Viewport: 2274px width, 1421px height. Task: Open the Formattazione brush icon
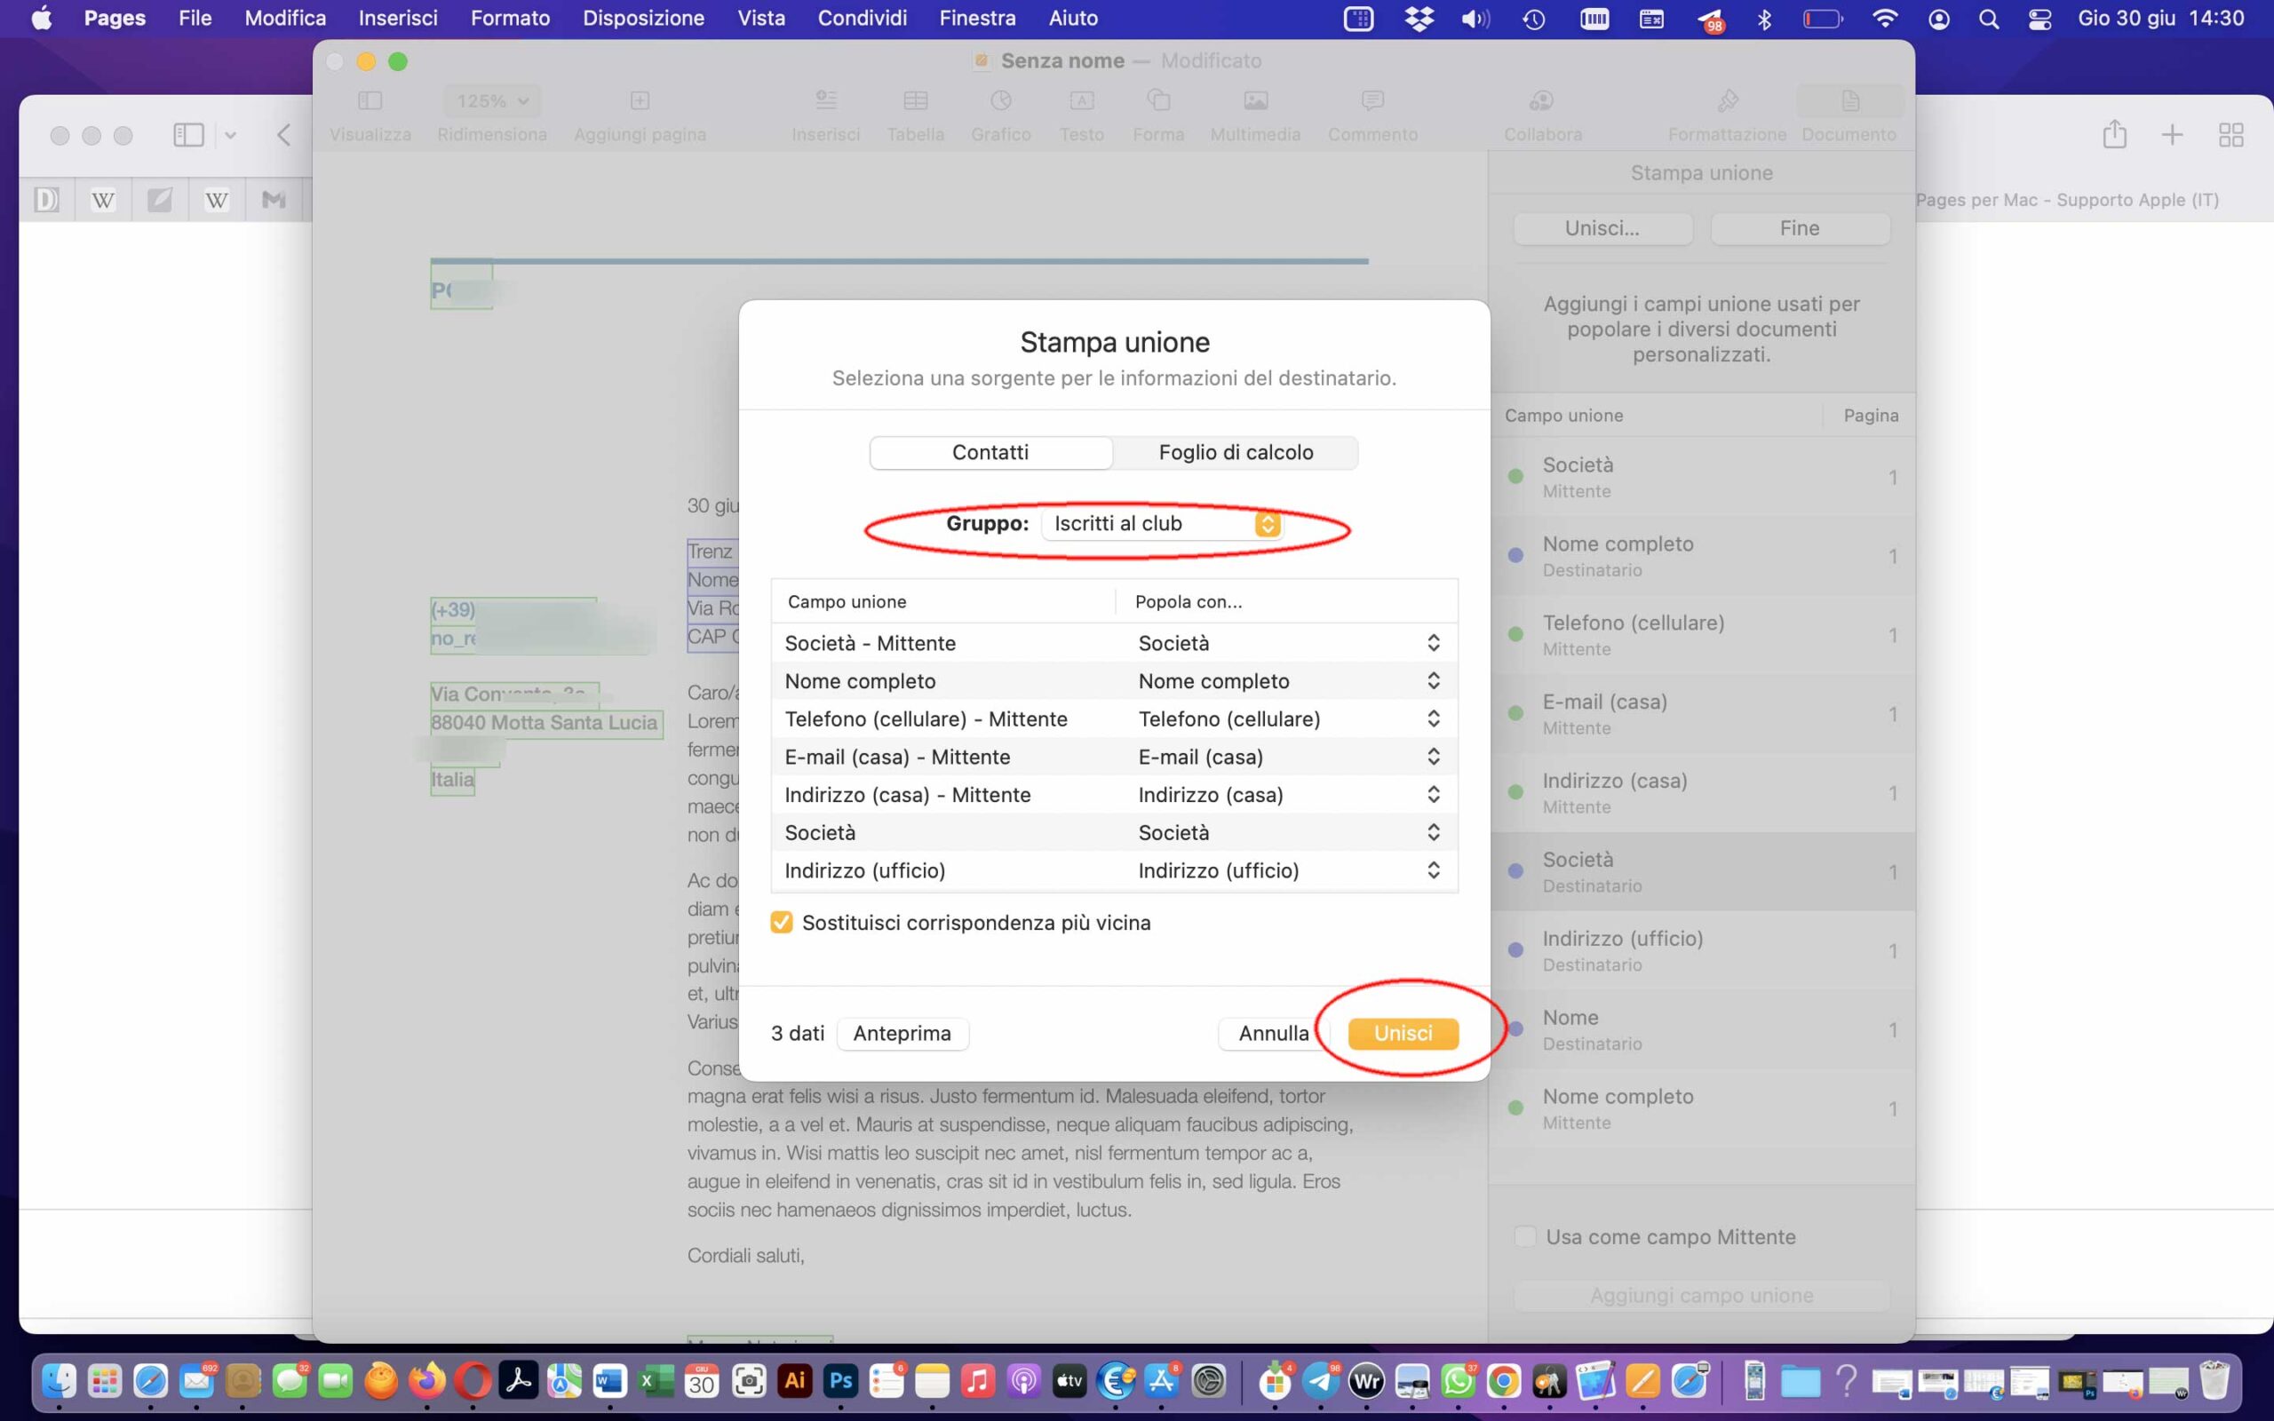tap(1726, 100)
